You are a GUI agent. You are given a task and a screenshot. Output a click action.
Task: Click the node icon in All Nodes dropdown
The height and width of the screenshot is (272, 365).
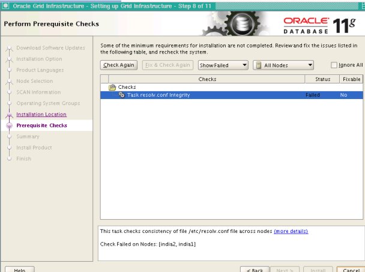(258, 65)
